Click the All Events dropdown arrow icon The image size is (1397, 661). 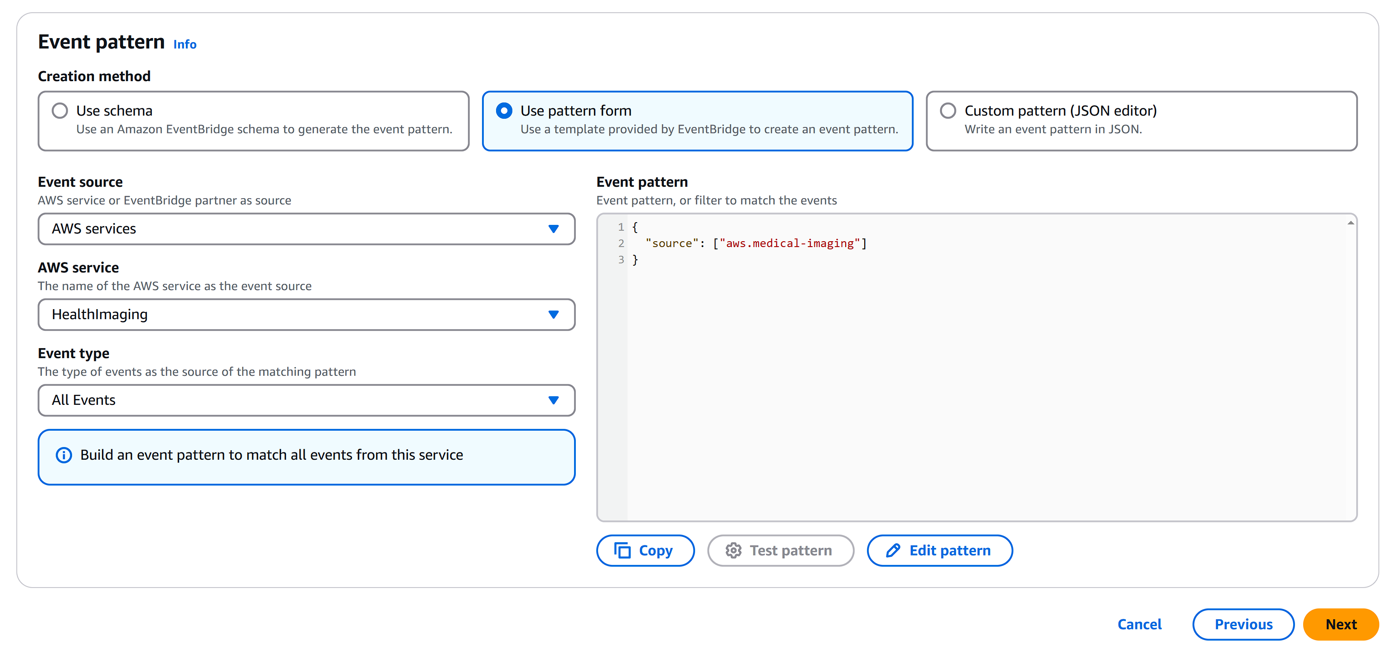point(553,400)
